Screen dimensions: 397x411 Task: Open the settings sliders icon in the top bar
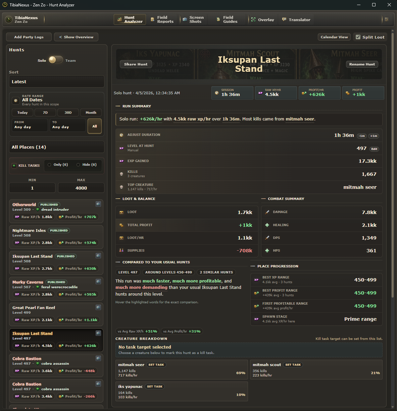(x=387, y=19)
